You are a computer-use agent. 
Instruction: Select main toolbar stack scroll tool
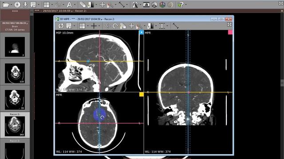[x=83, y=4]
